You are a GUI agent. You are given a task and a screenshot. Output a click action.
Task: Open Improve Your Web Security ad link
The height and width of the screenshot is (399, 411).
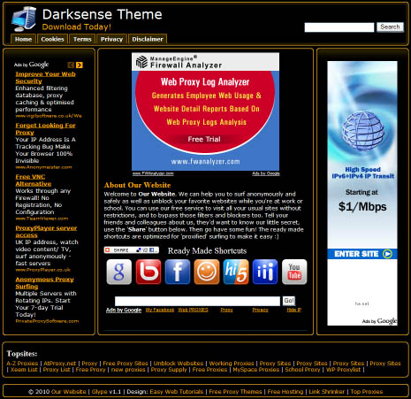pyautogui.click(x=46, y=78)
